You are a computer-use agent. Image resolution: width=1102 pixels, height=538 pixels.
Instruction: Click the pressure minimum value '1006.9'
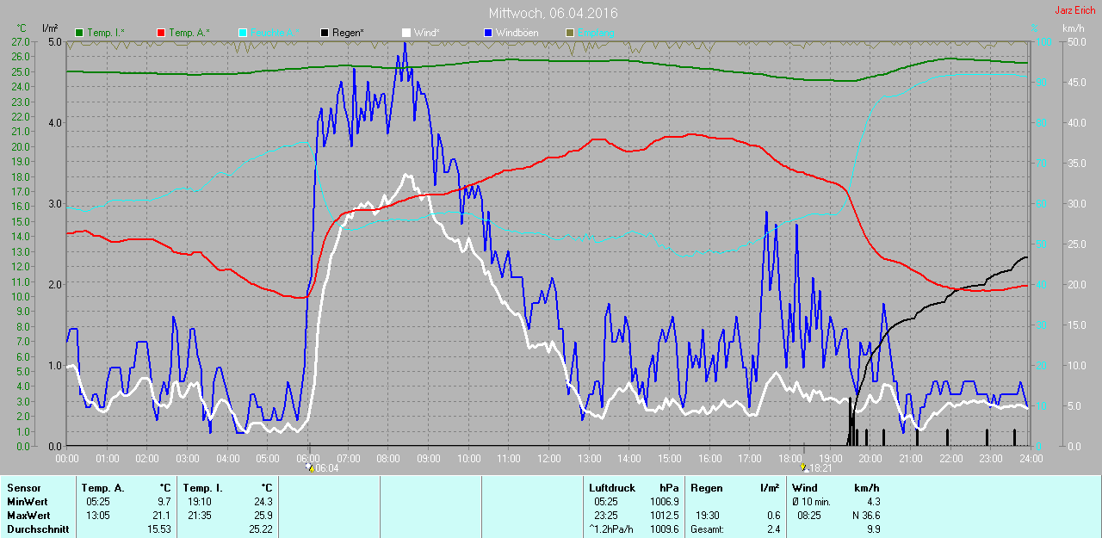[664, 502]
